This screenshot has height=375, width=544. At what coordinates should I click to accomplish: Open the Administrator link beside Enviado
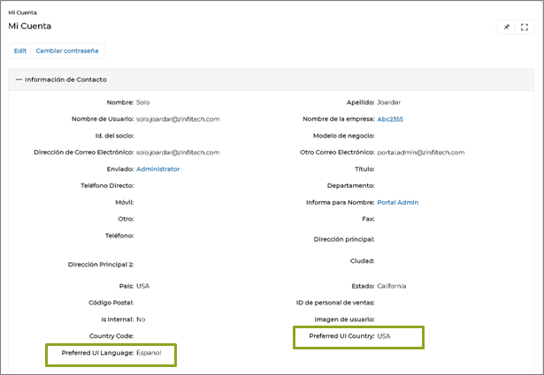tap(157, 169)
